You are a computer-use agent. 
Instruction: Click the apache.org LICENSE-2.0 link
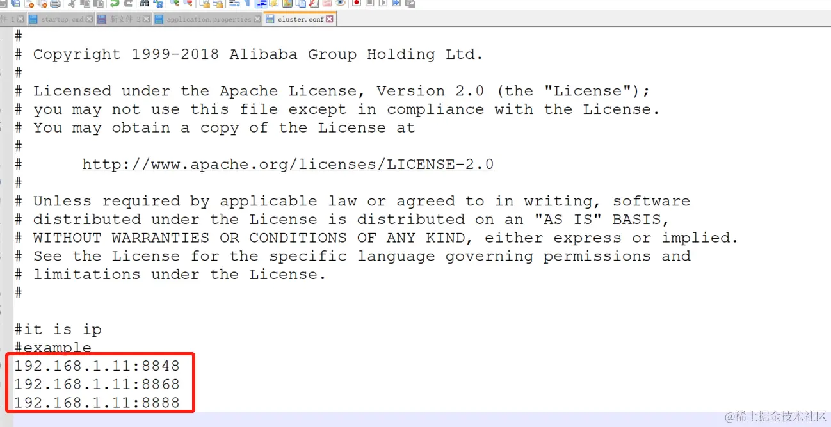tap(288, 165)
